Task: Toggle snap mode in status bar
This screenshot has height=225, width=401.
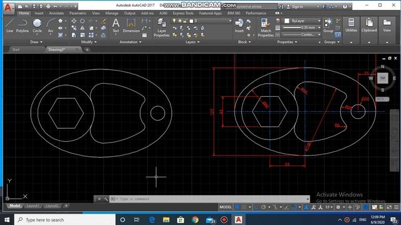Action: tap(244, 207)
